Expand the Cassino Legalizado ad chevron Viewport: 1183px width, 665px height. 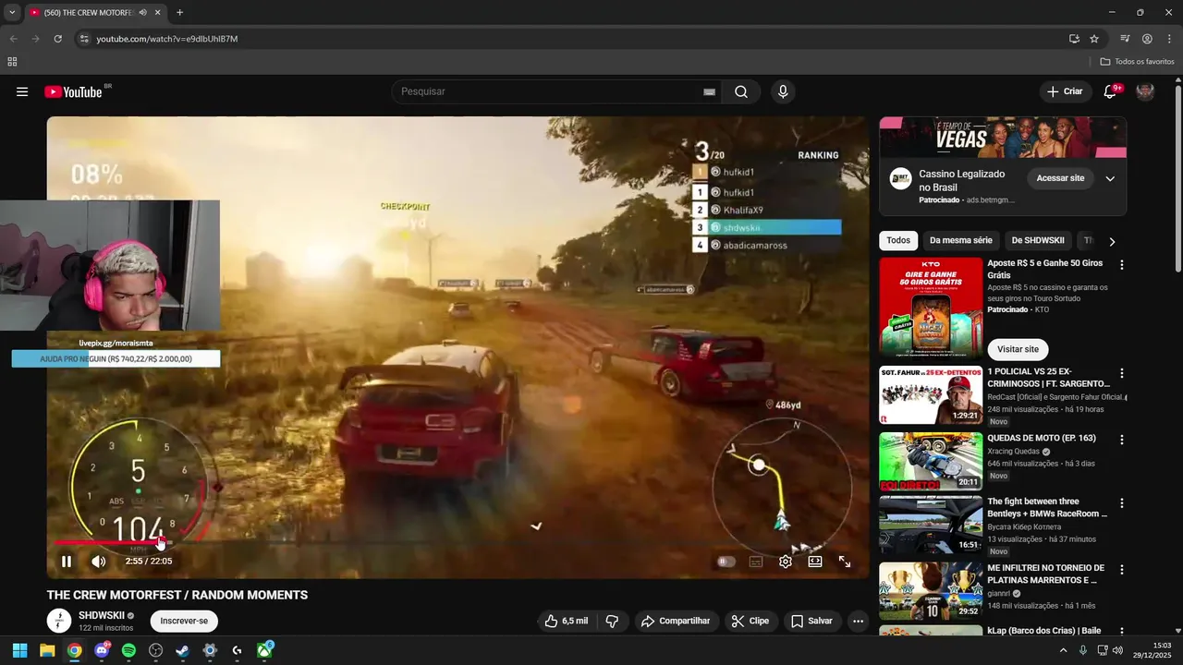[1110, 178]
